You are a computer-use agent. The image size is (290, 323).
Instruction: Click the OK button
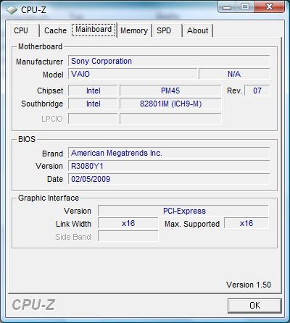[254, 306]
